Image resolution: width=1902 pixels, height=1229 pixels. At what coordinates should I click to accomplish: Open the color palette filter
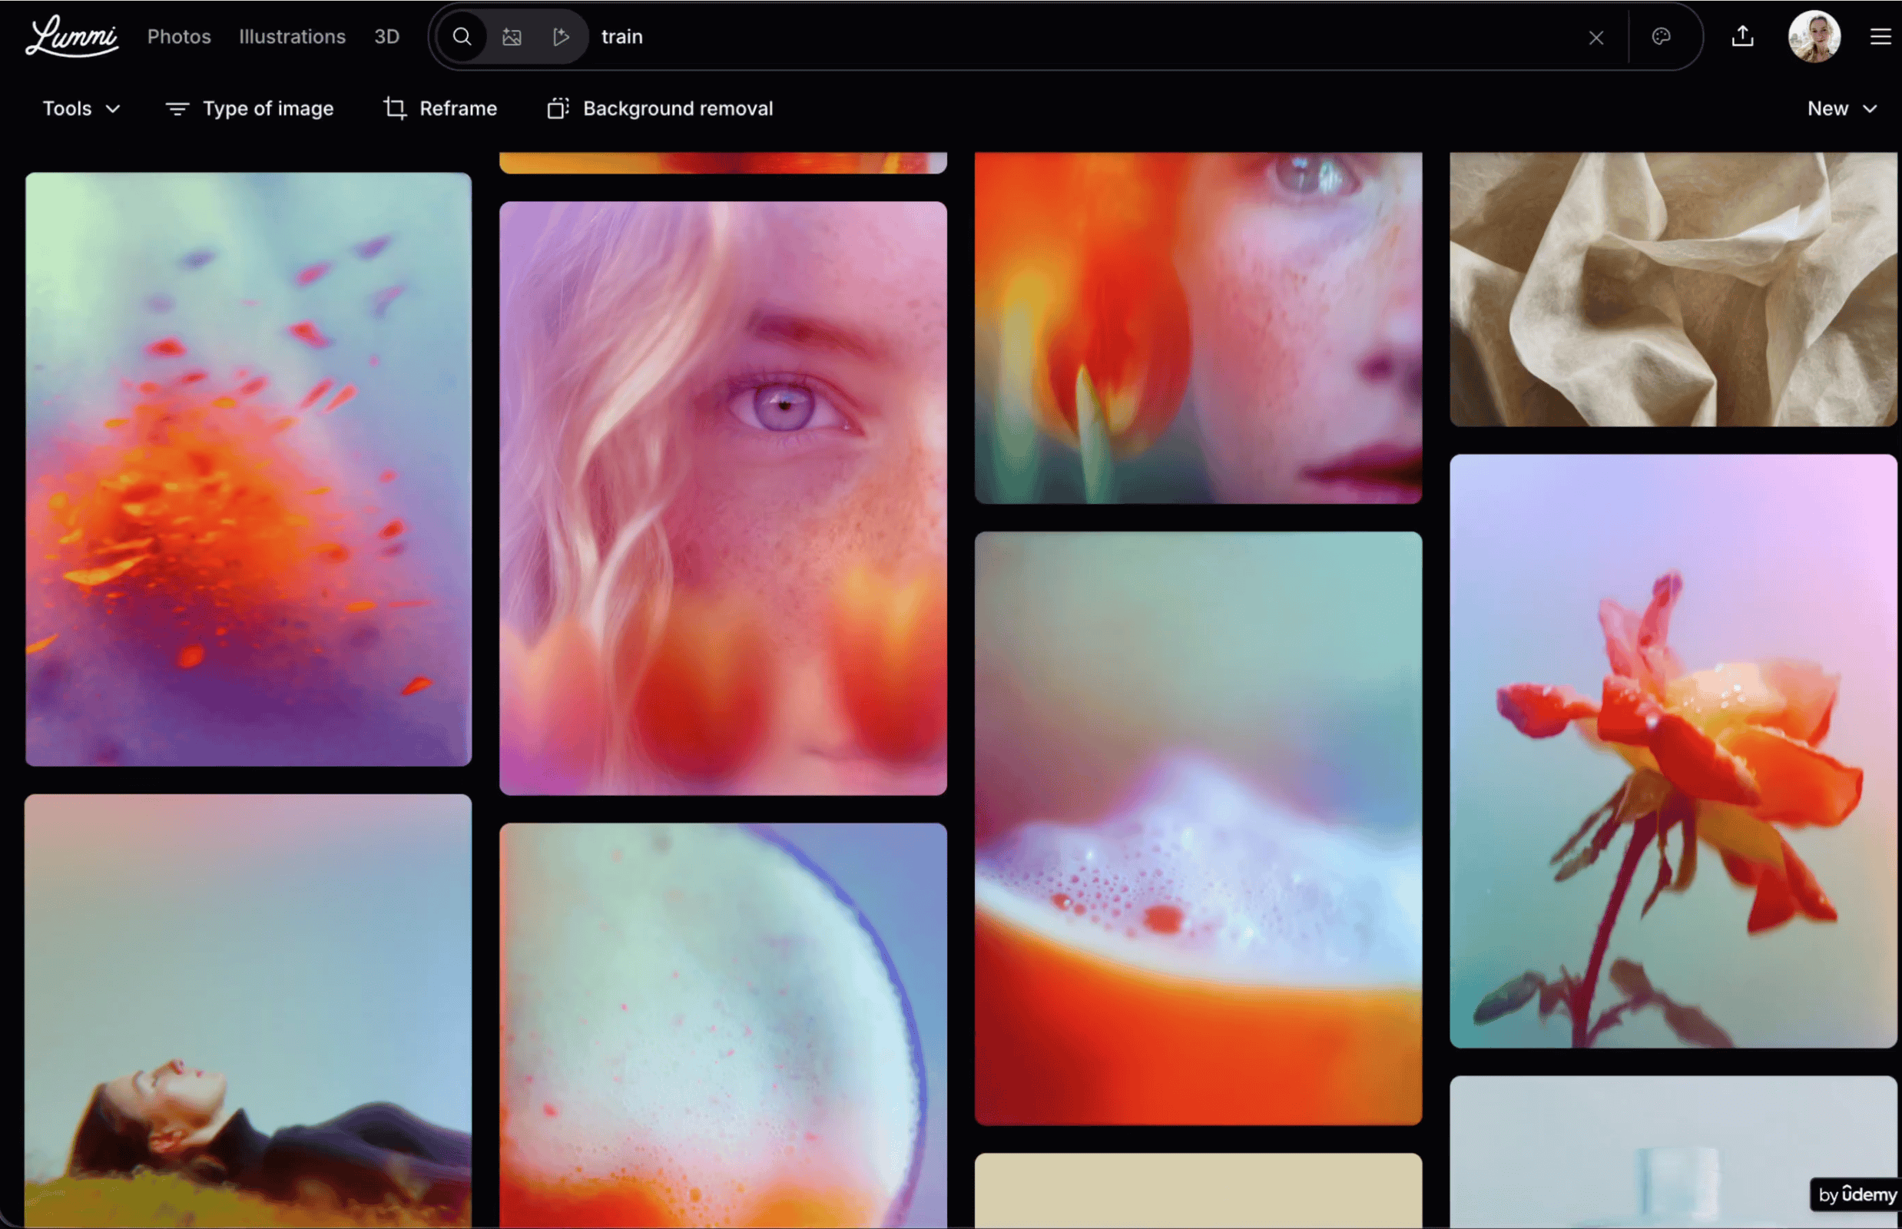click(1661, 37)
